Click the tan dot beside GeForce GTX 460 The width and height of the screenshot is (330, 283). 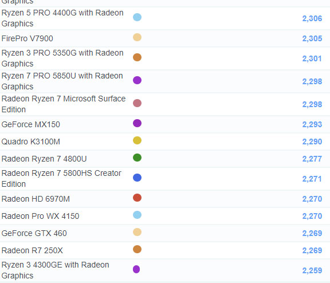(137, 232)
